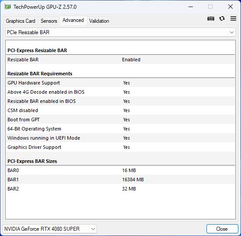Select Above 4G Decode enabled in BIOS row
The image size is (241, 236).
(120, 92)
